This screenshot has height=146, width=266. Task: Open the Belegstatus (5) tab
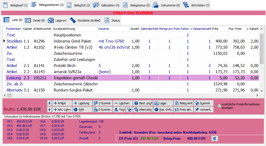(136, 5)
